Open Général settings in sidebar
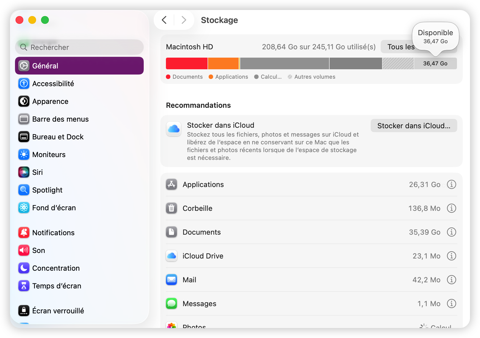Image resolution: width=480 pixels, height=338 pixels. pyautogui.click(x=79, y=66)
